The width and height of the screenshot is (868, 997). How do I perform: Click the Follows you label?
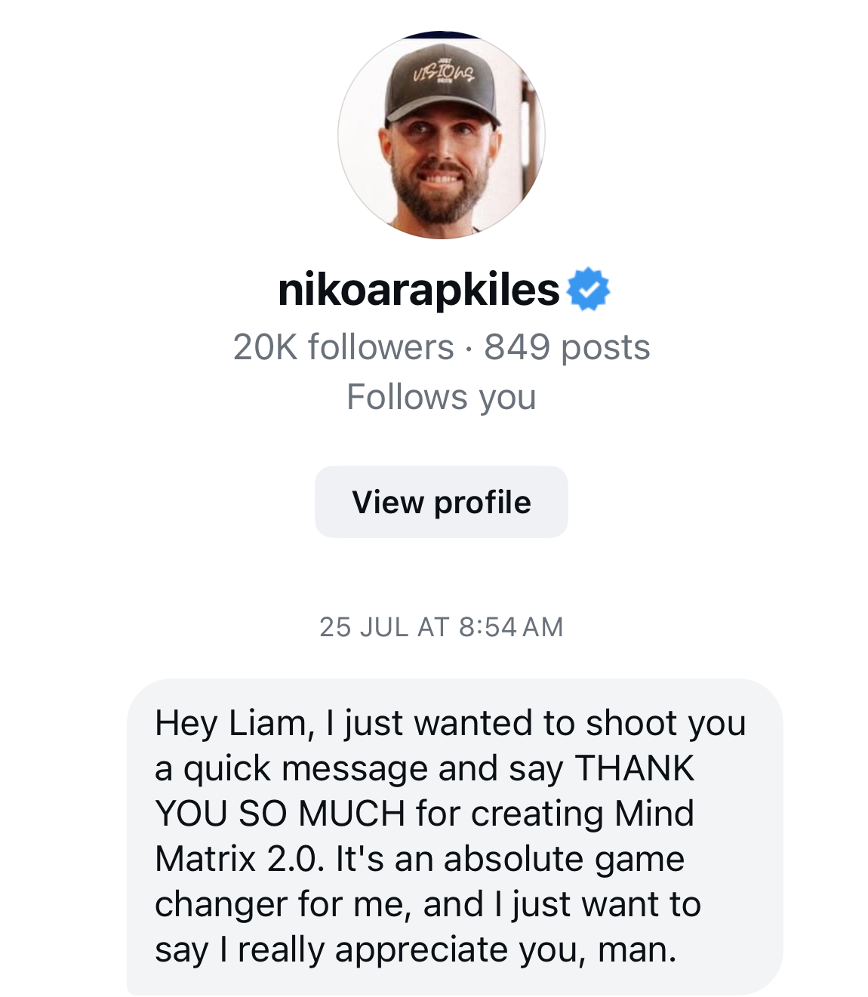point(442,397)
